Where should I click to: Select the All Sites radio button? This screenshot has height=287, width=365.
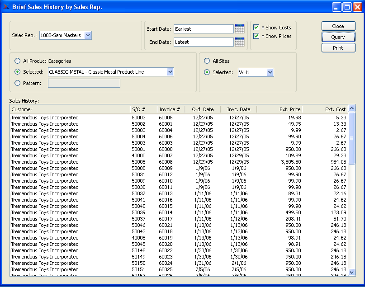[x=207, y=61]
